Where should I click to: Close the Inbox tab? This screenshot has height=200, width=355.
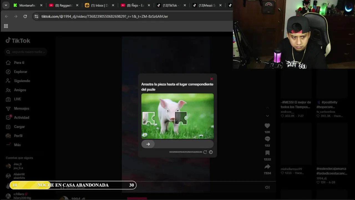[113, 5]
